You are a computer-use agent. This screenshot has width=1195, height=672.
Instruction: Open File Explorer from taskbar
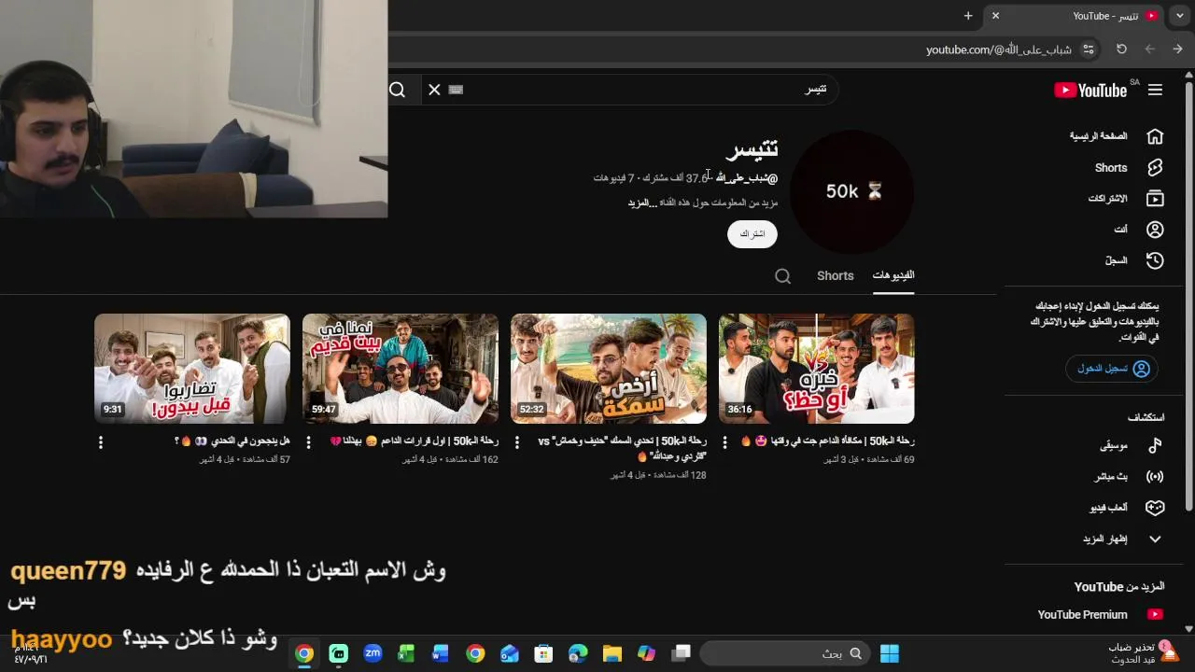612,653
